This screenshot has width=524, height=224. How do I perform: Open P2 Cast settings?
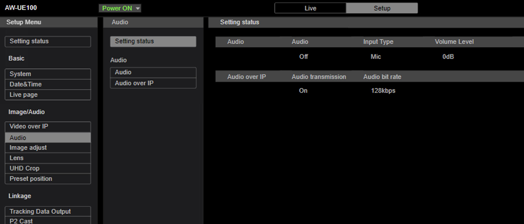pyautogui.click(x=48, y=221)
